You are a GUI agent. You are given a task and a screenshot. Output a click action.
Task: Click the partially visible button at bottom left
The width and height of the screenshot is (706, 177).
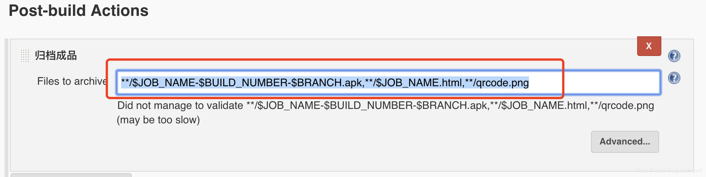71,175
